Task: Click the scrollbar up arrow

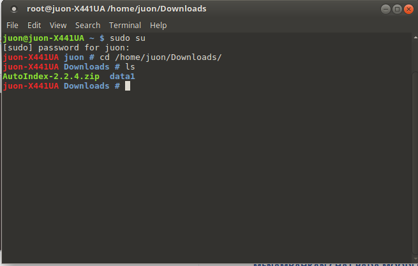Action: pyautogui.click(x=415, y=38)
